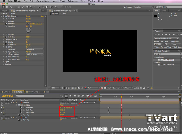Step to previous frame in Preview
The width and height of the screenshot is (182, 134).
coord(159,34)
